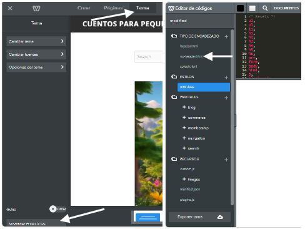305x229 pixels.
Task: Select the highlighted main.less file
Action: coord(204,87)
